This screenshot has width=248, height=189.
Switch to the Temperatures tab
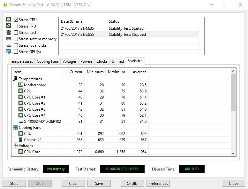pyautogui.click(x=21, y=61)
